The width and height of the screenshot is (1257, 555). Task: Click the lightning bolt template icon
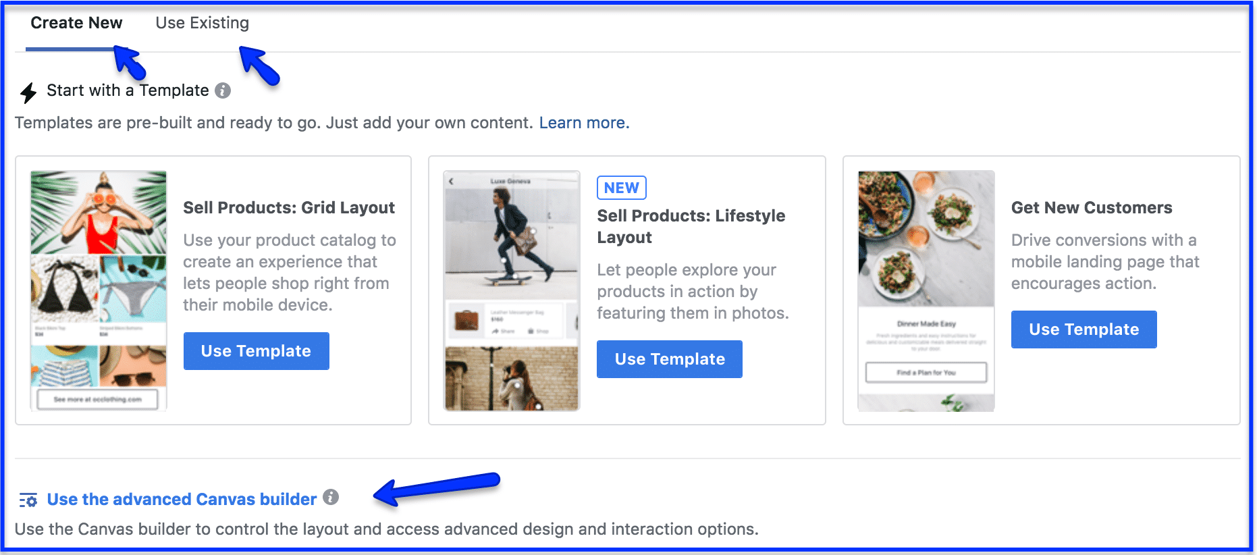[x=28, y=92]
